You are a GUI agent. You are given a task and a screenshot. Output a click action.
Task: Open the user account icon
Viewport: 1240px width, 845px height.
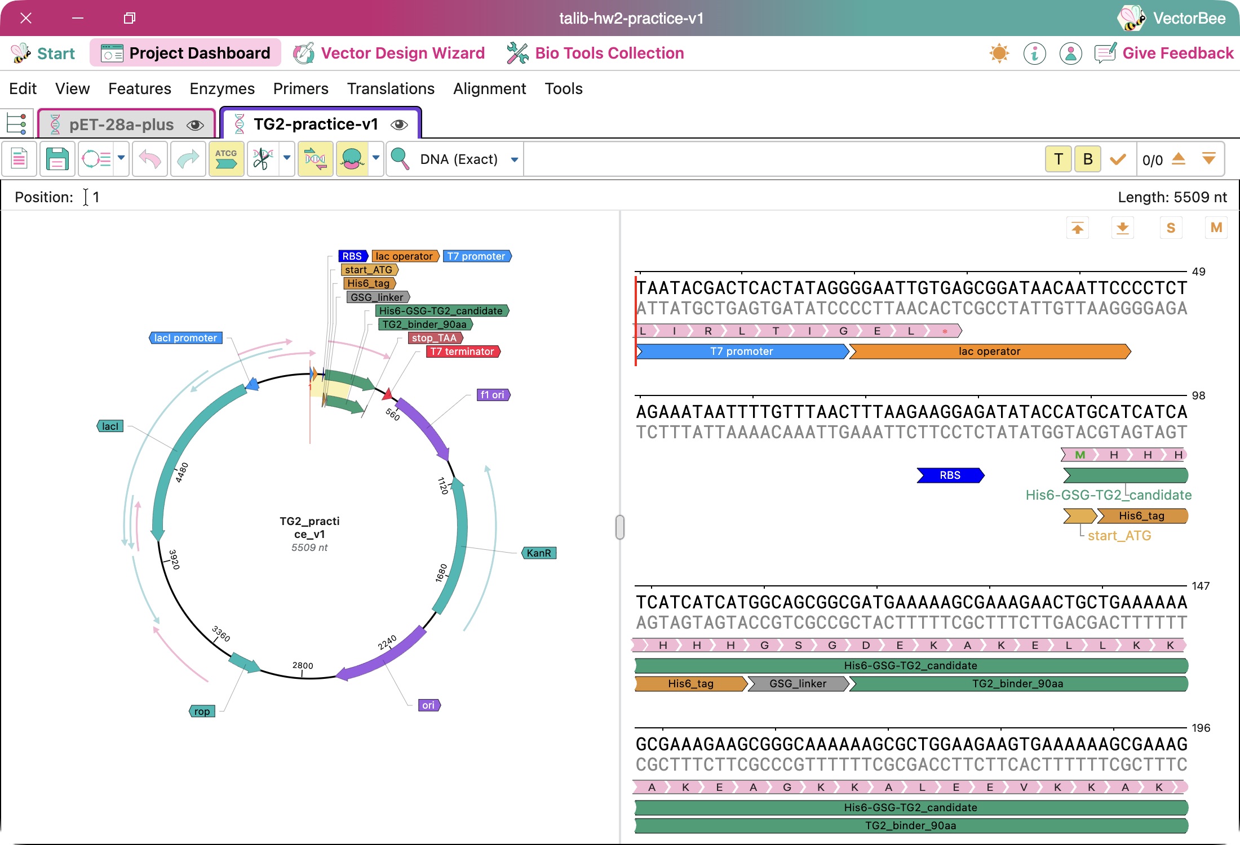(1070, 54)
